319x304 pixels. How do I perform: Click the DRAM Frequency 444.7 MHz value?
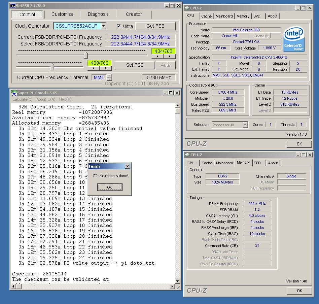pos(257,203)
